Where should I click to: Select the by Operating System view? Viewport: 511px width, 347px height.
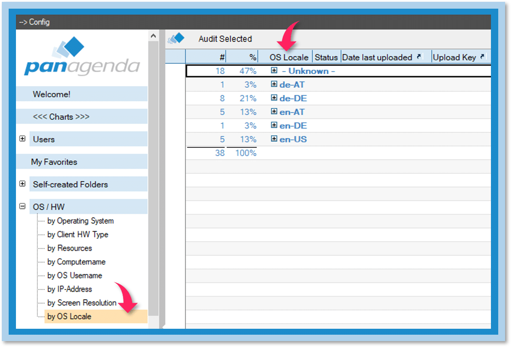80,221
